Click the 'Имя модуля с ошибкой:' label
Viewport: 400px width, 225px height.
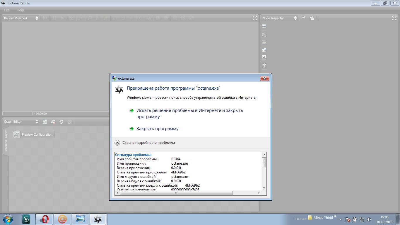(136, 177)
